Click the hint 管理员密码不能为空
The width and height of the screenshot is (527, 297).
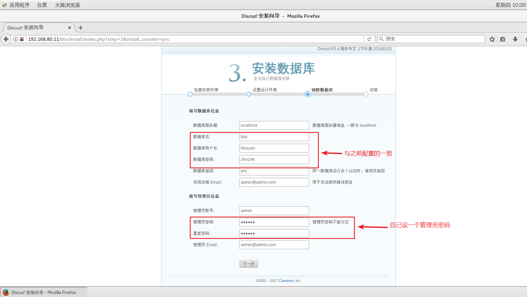330,222
